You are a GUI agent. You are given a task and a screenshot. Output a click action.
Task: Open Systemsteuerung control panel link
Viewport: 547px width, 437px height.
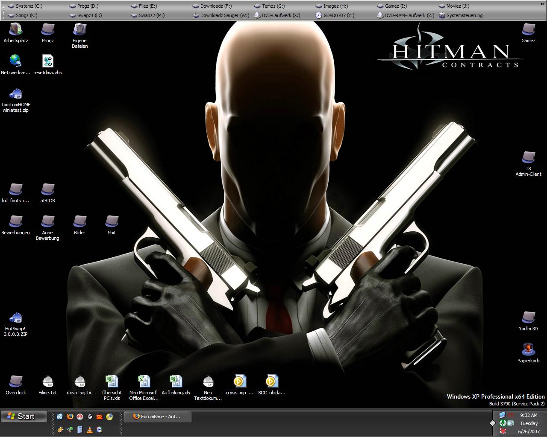point(461,15)
